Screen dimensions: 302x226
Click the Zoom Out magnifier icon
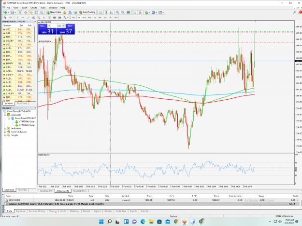coord(123,13)
